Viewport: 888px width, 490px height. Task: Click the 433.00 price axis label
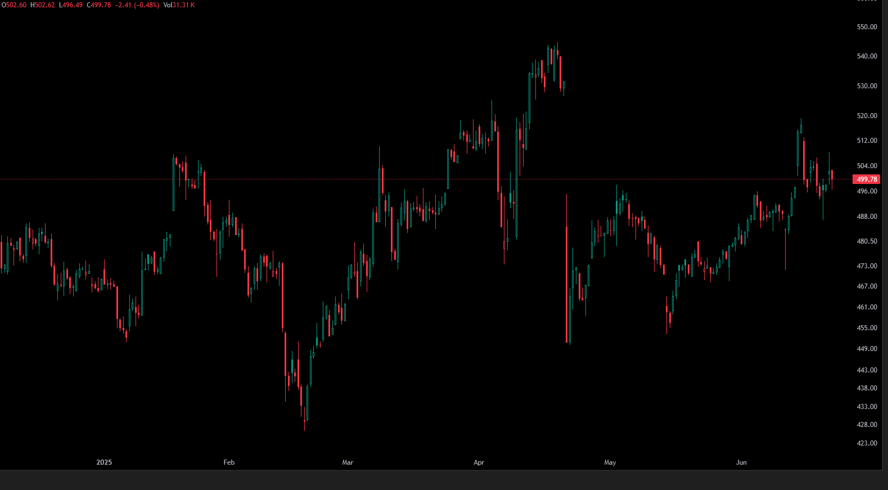[867, 407]
